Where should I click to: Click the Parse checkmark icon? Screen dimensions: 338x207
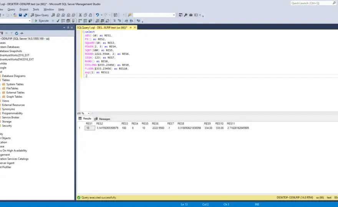coord(58,21)
